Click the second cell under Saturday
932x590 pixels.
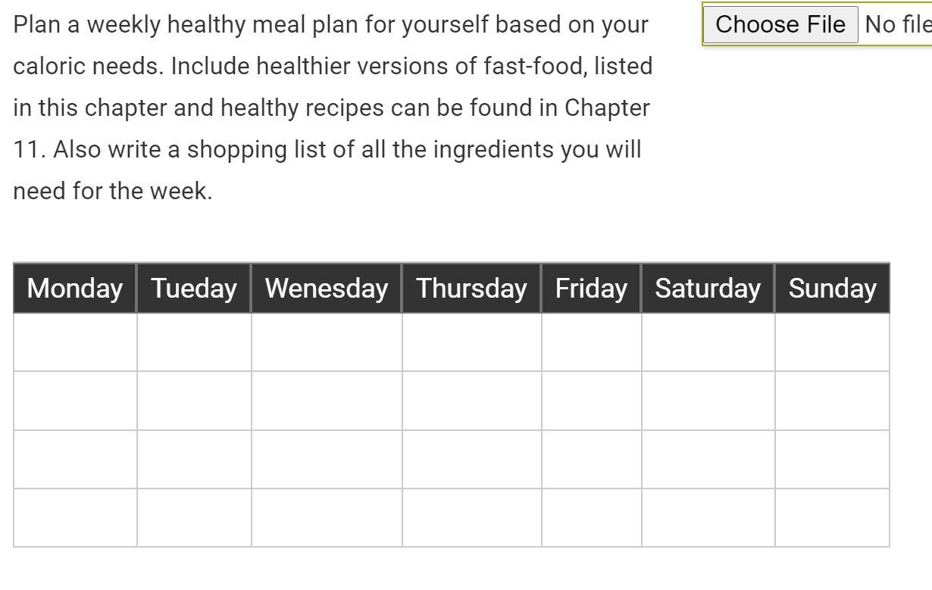tap(707, 400)
